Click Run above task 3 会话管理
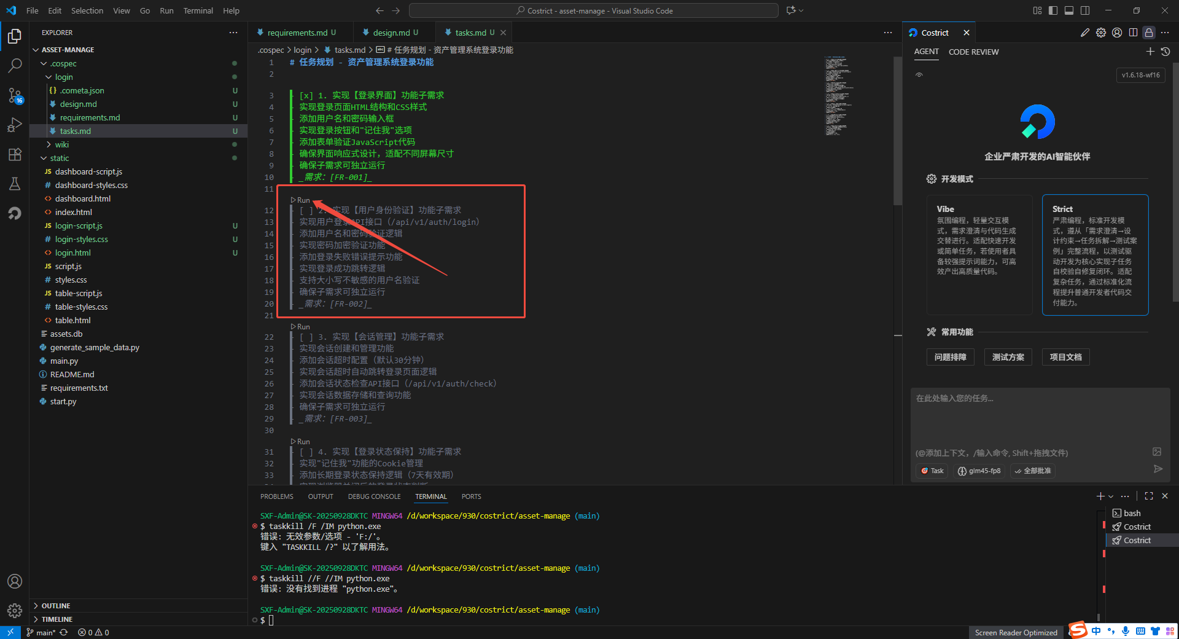Image resolution: width=1179 pixels, height=639 pixels. [x=303, y=327]
